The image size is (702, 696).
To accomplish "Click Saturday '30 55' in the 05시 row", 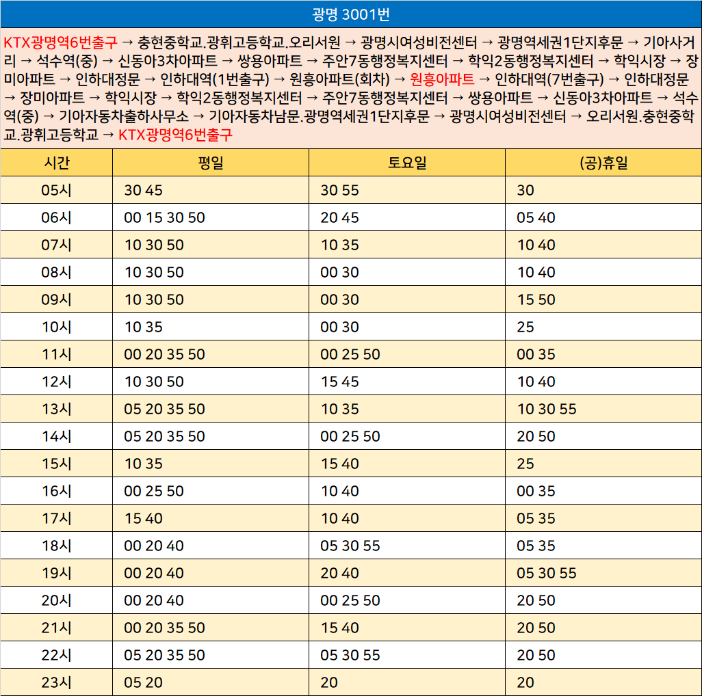I will [x=339, y=190].
